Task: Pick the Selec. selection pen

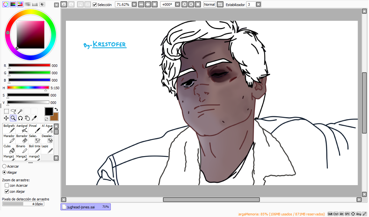Action: coord(34,139)
